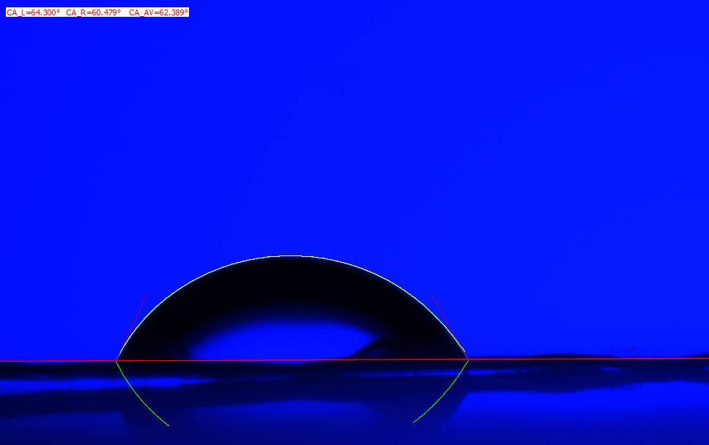The height and width of the screenshot is (445, 709).
Task: Click the droplet reflection below the baseline
Action: (293, 395)
